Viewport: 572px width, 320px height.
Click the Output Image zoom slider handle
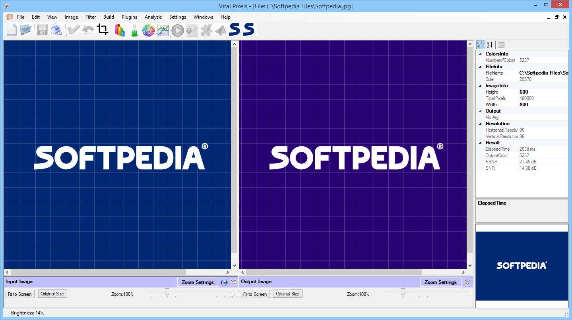click(403, 292)
